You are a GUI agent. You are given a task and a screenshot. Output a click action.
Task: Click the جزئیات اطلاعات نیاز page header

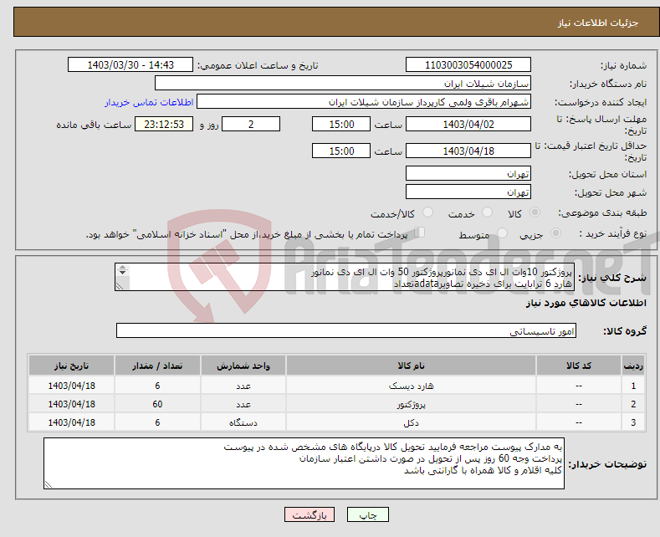pos(598,23)
